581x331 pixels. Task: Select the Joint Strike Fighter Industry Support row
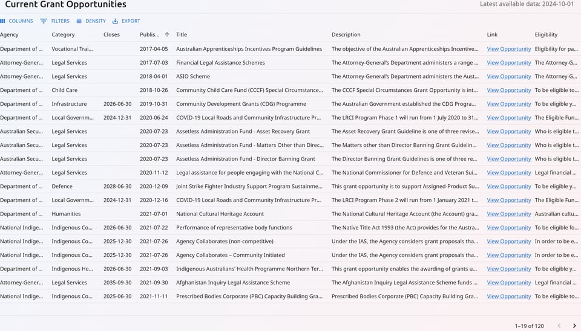[249, 187]
